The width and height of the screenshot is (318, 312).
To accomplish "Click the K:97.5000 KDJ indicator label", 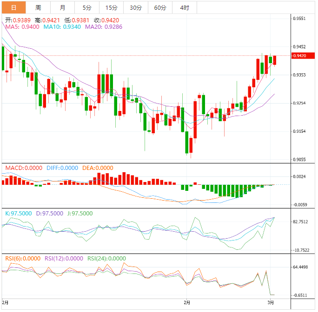I will tap(19, 213).
